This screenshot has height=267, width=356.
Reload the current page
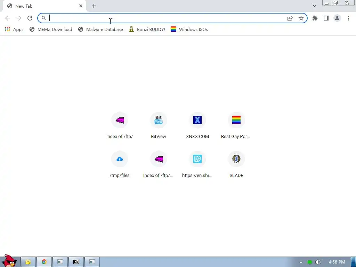[30, 18]
